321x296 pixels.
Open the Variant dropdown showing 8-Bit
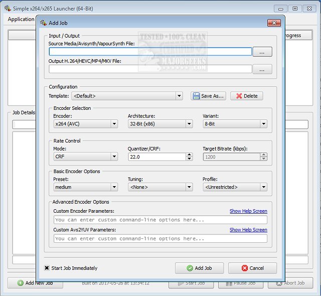click(235, 124)
